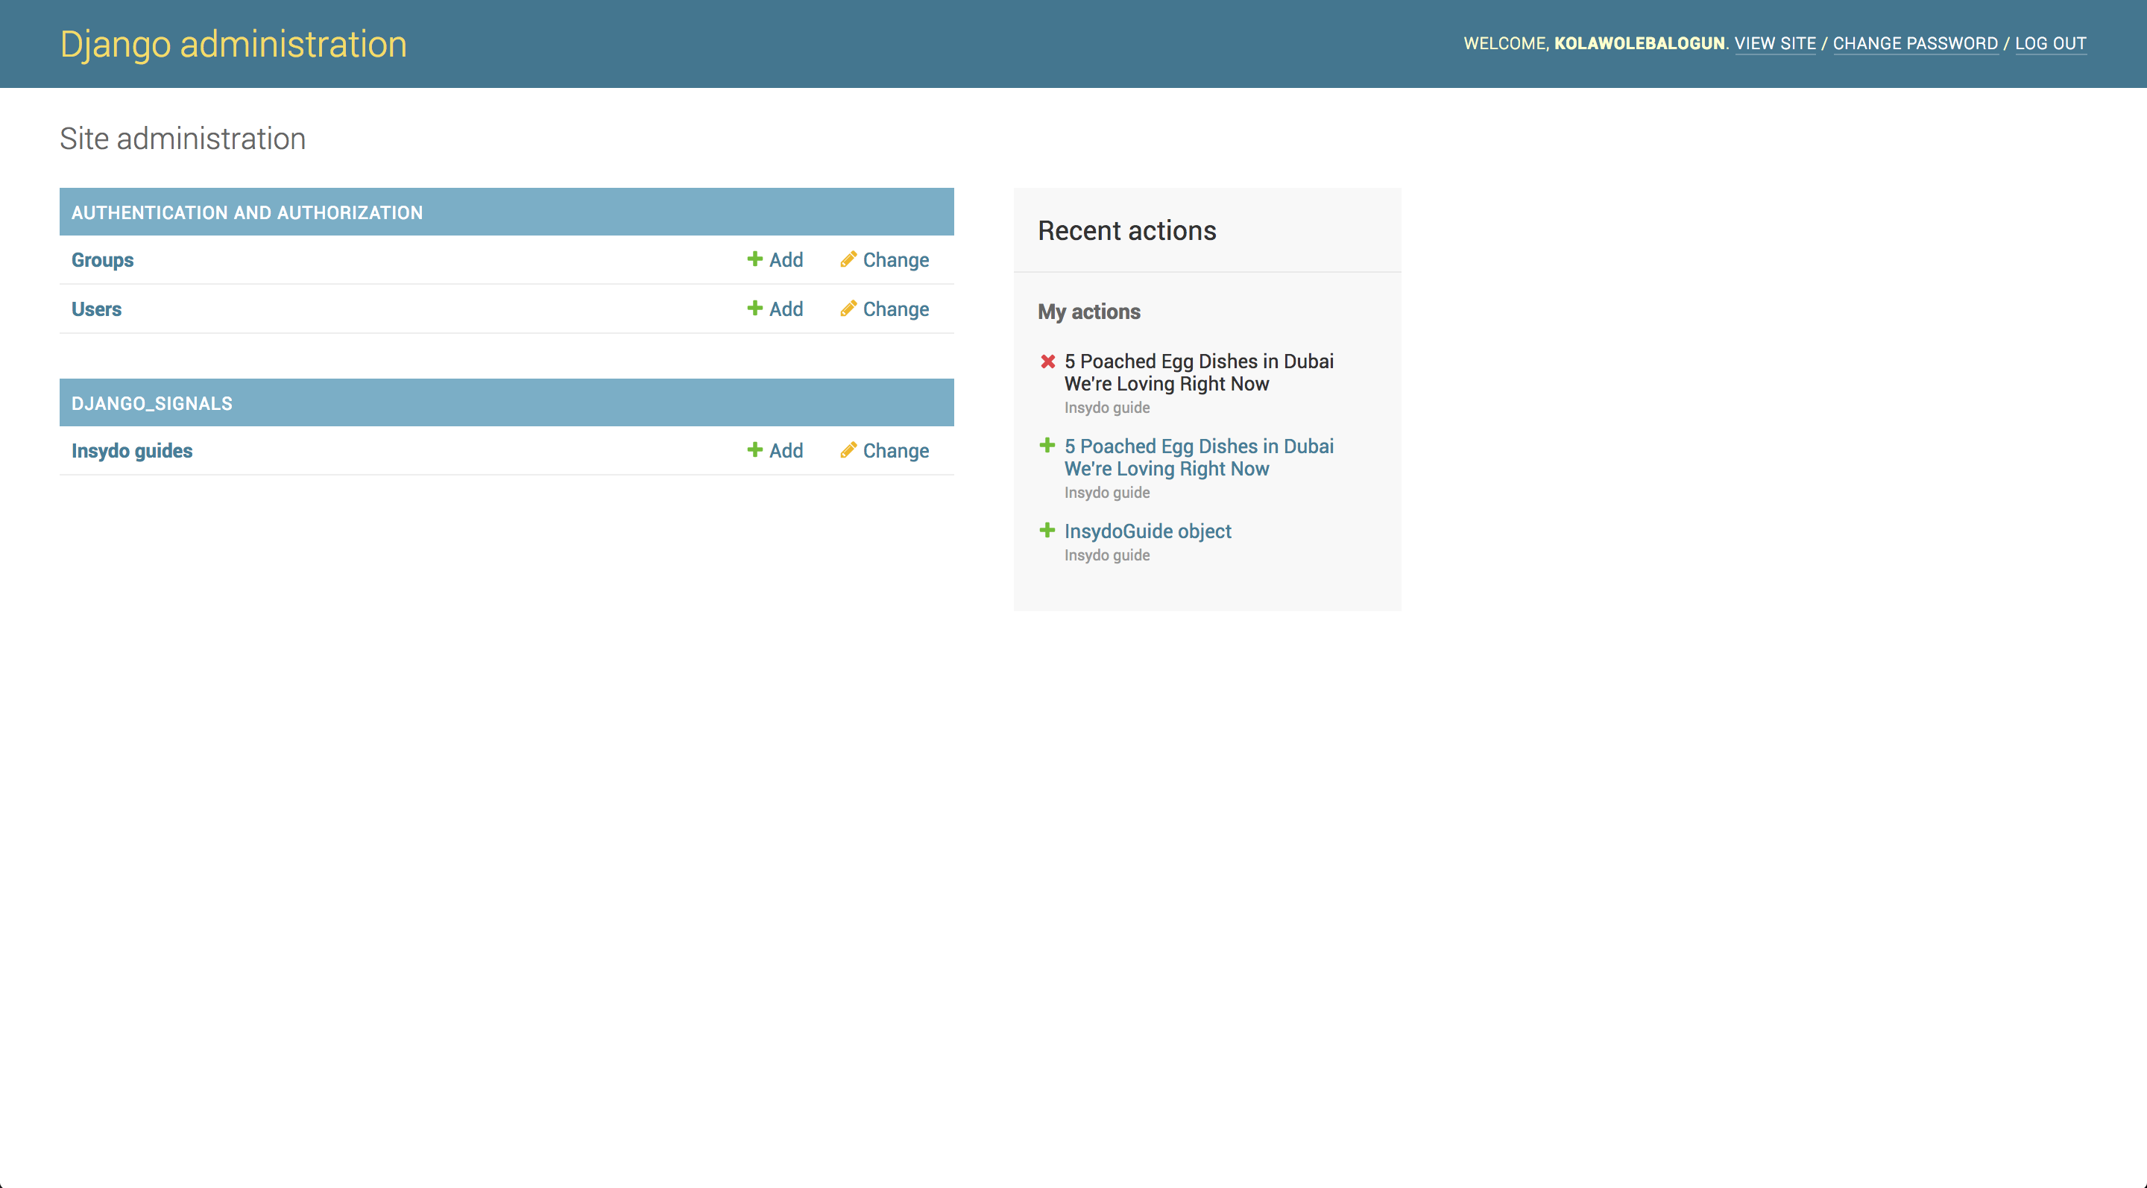Click the green plus icon for Groups

pos(754,259)
